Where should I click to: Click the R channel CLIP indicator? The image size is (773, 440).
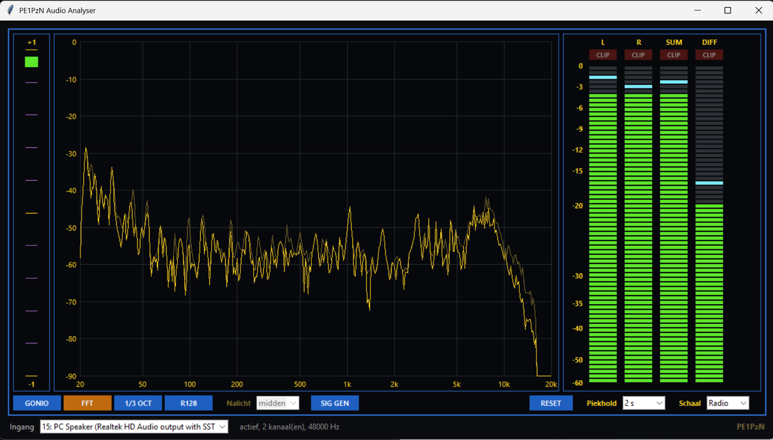coord(638,55)
